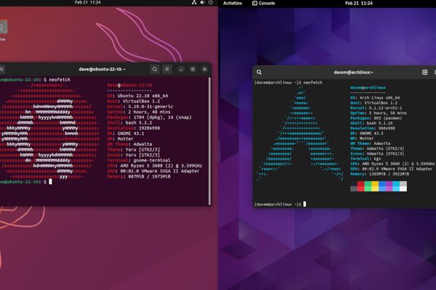
Task: Click the 'Memory: 1385MiB / 3922MiB' line
Action: 379,174
